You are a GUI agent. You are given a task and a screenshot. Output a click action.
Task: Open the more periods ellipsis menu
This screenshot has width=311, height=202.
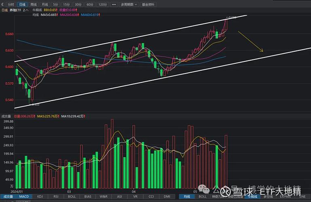[114, 4]
